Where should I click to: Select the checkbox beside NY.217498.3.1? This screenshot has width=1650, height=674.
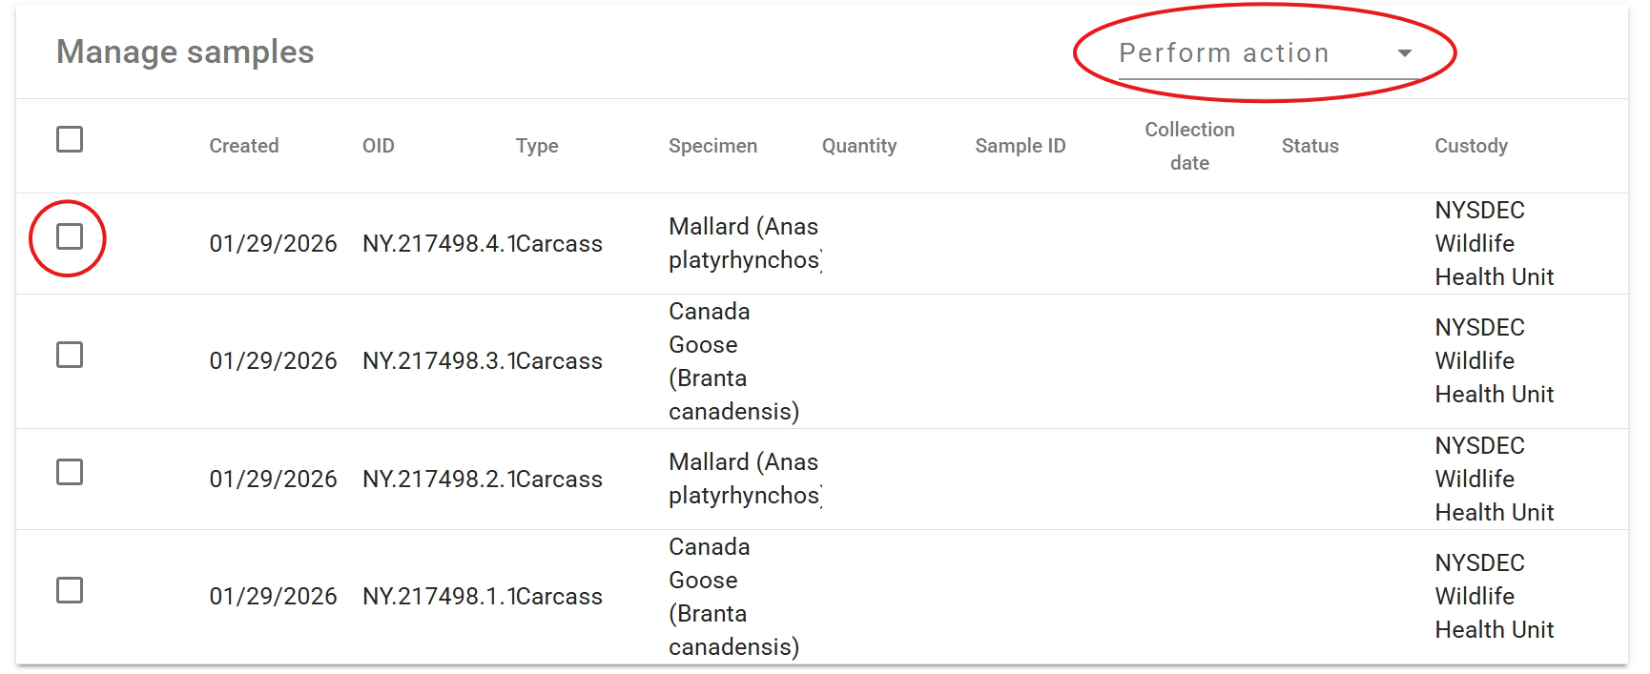[x=70, y=356]
